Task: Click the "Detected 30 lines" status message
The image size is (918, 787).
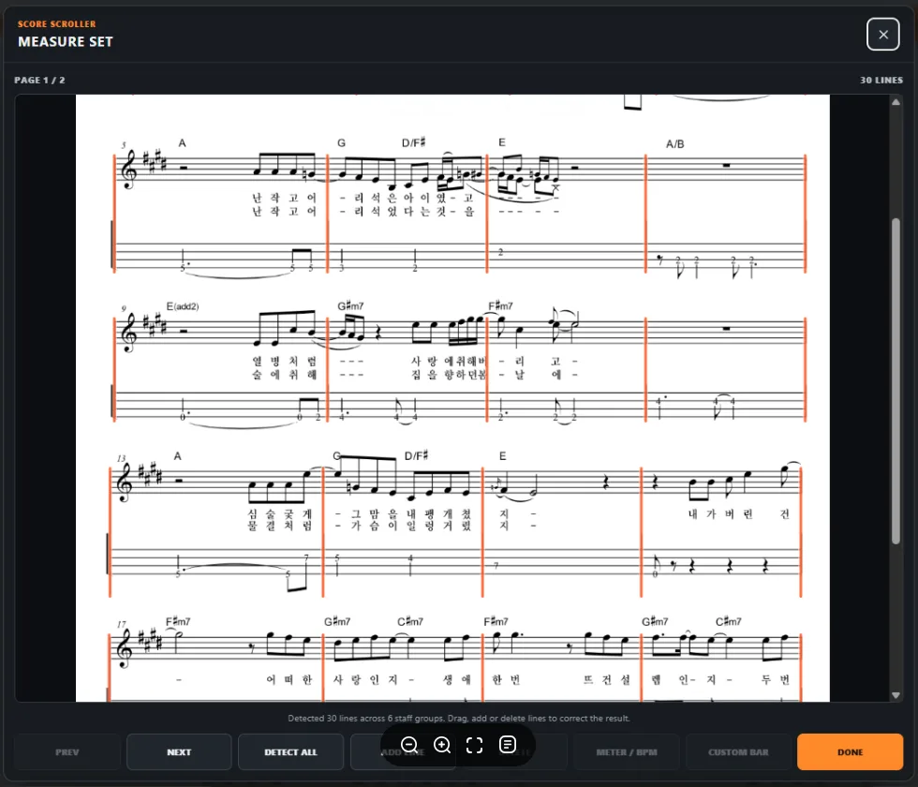Action: coord(459,718)
